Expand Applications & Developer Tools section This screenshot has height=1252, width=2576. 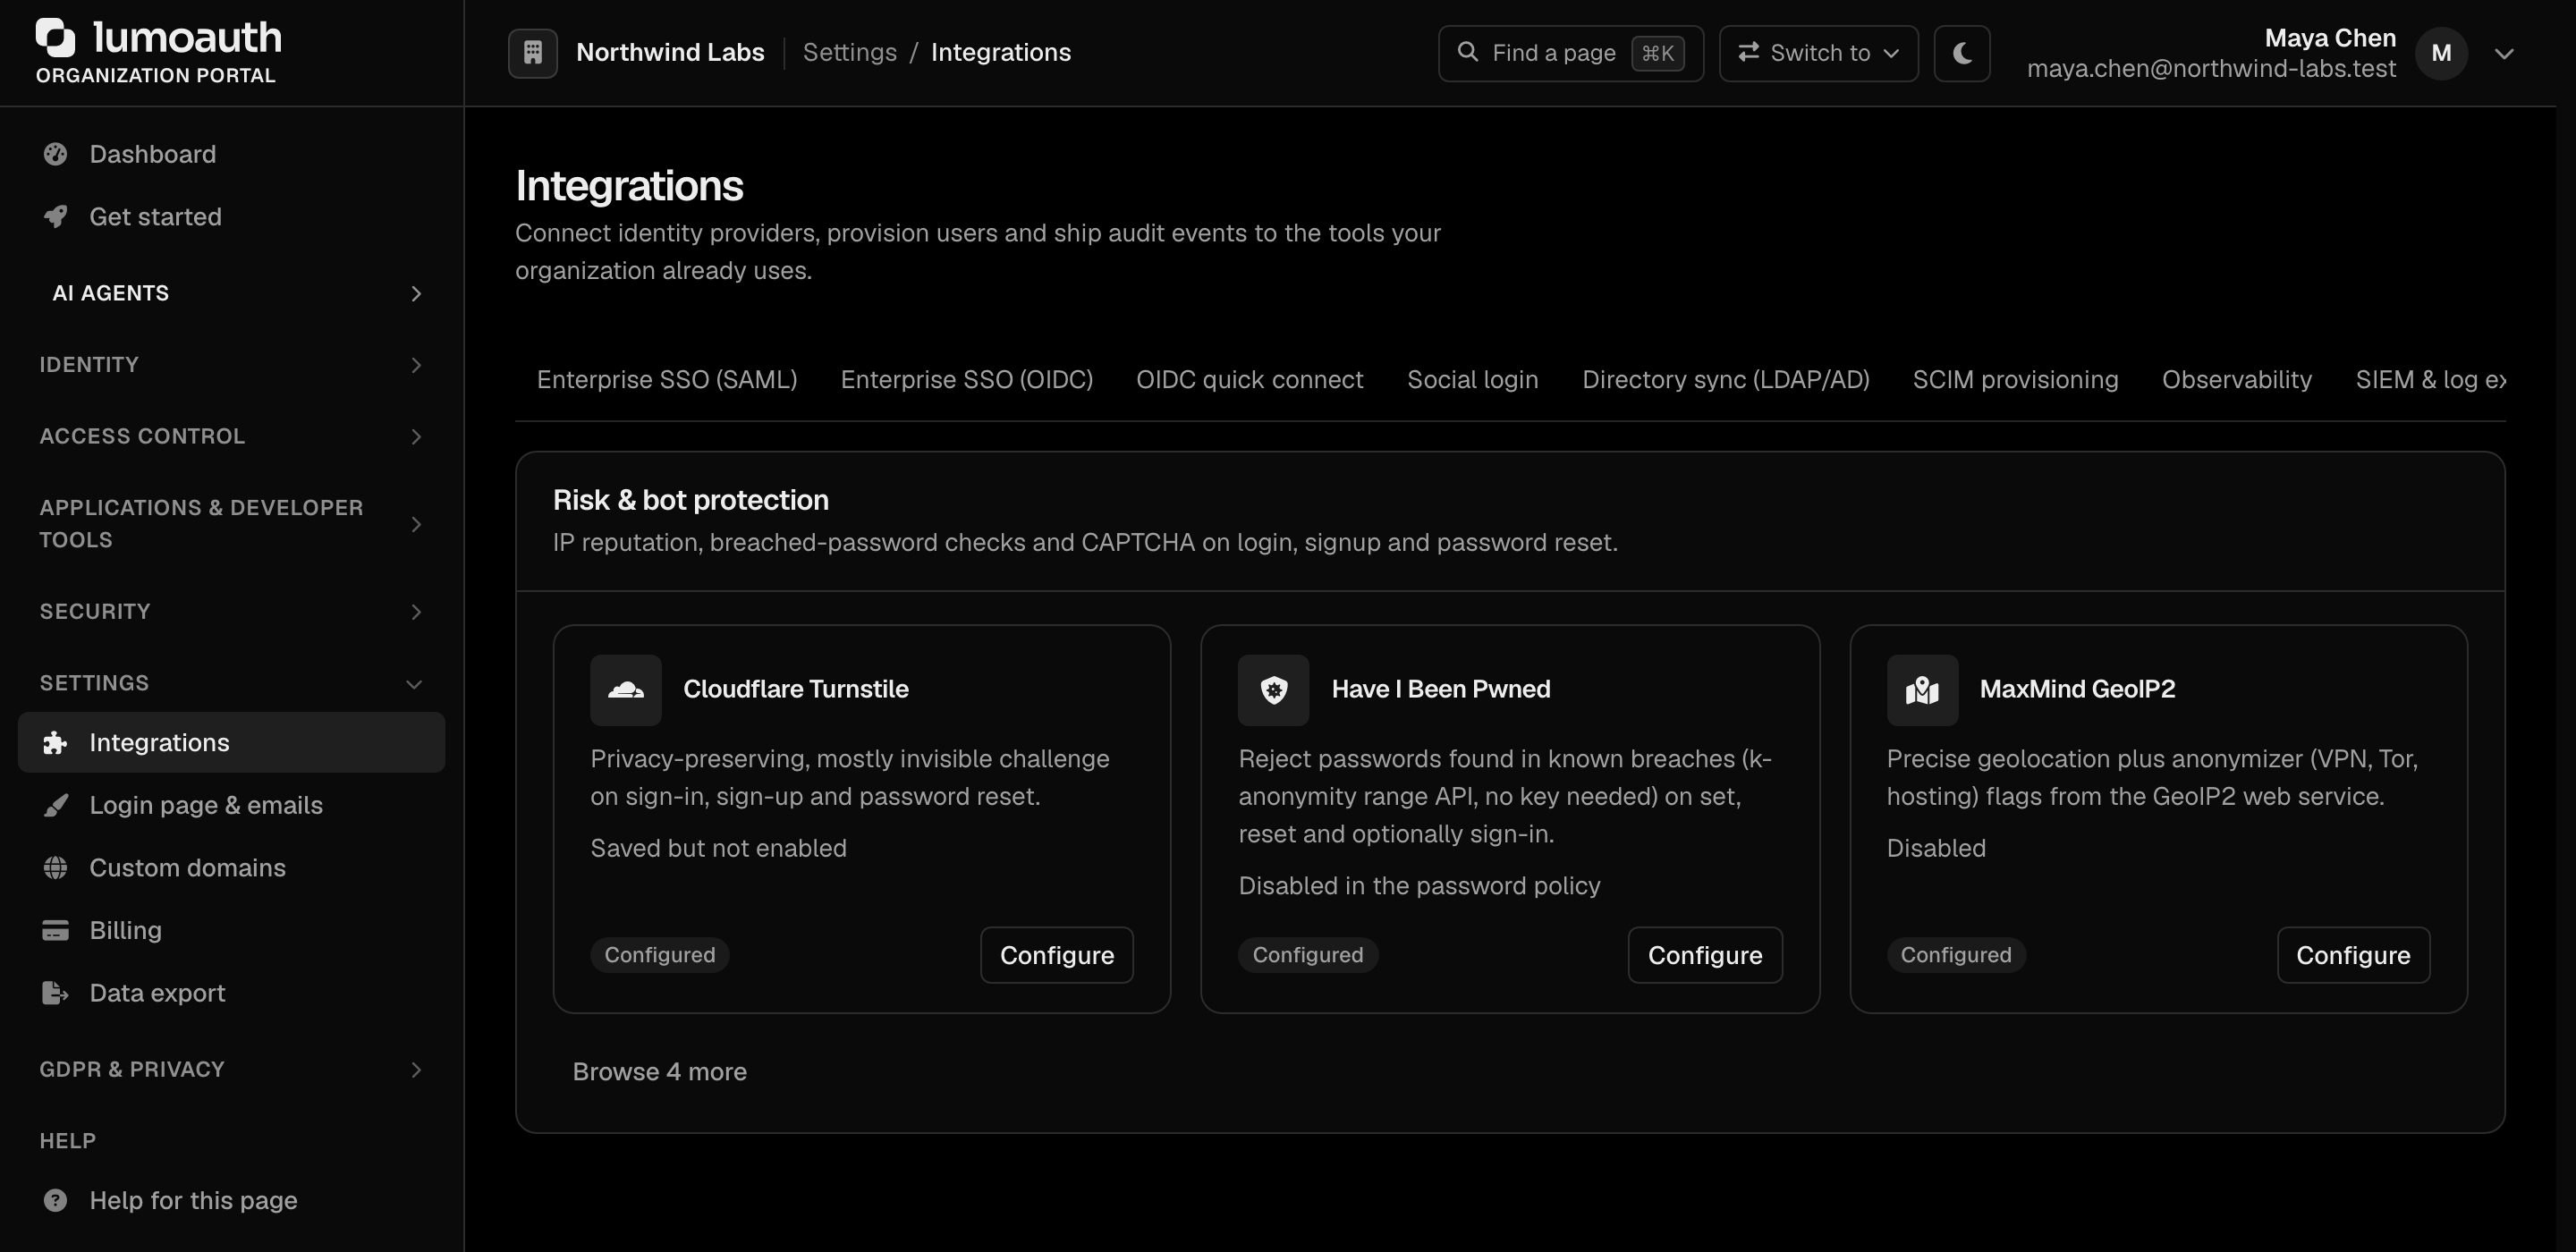click(x=232, y=524)
